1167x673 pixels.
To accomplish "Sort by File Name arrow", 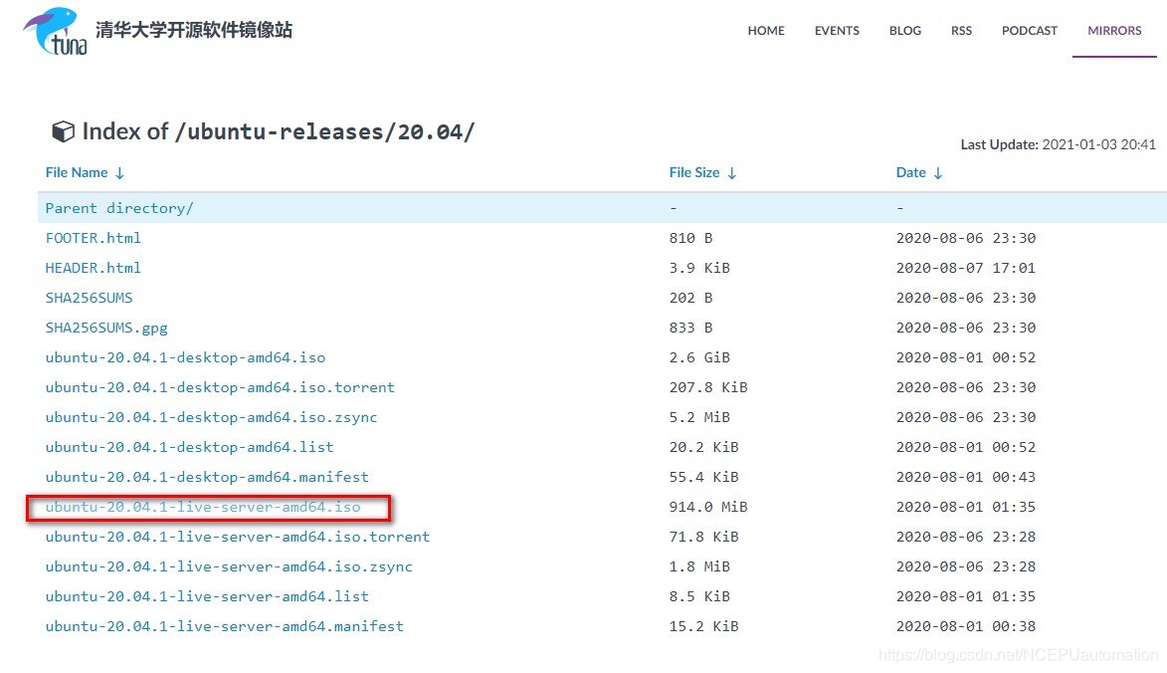I will pos(119,172).
